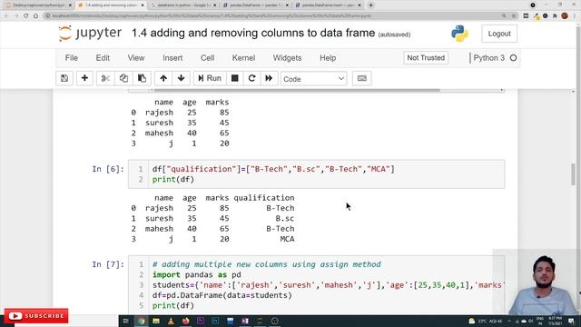Switch to pandas.DataFrame documentation tab
The width and height of the screenshot is (581, 327).
coord(256,5)
